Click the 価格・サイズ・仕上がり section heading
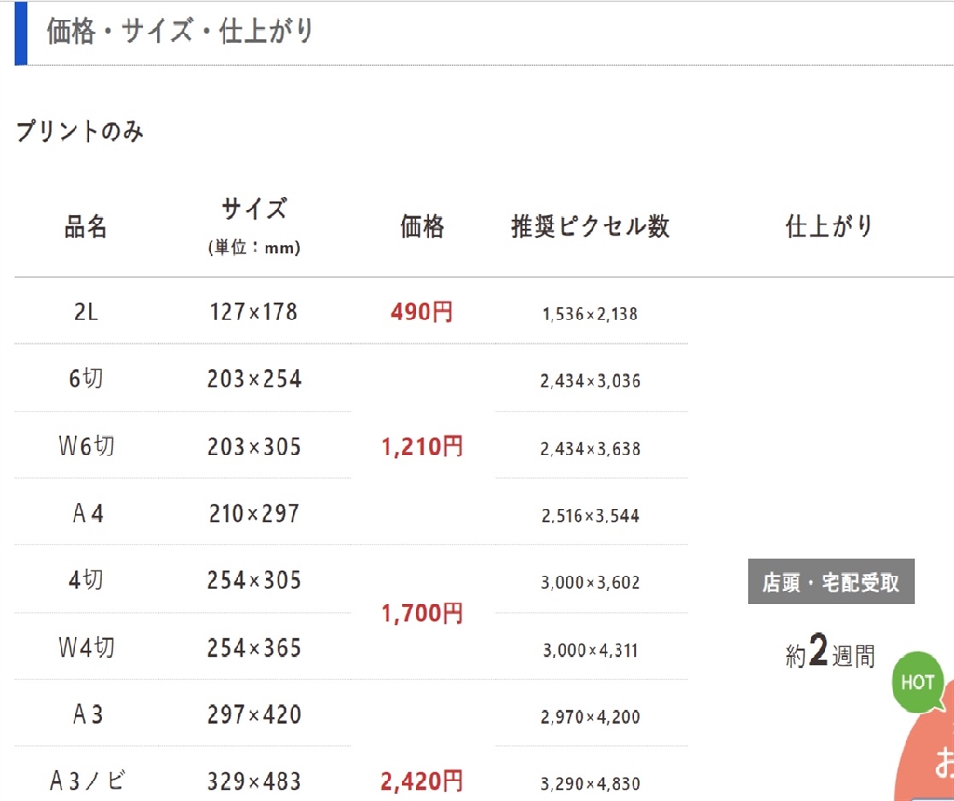Screen dimensions: 954x801 (x=181, y=32)
